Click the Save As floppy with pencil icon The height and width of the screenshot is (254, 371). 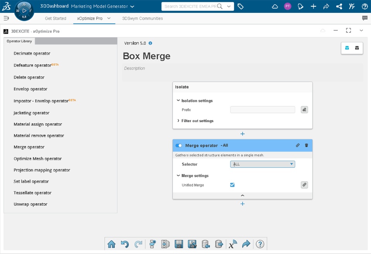click(x=192, y=244)
